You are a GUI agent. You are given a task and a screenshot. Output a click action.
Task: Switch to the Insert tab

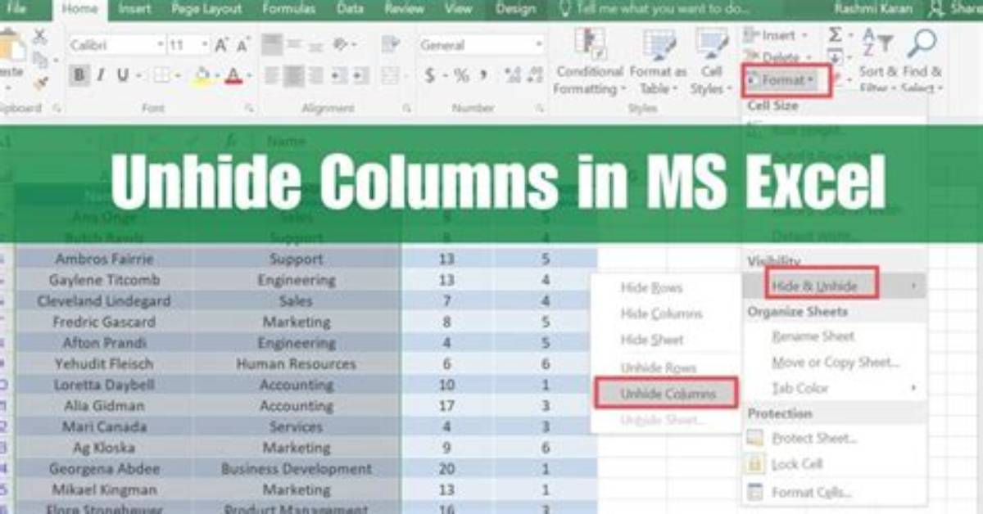[134, 9]
